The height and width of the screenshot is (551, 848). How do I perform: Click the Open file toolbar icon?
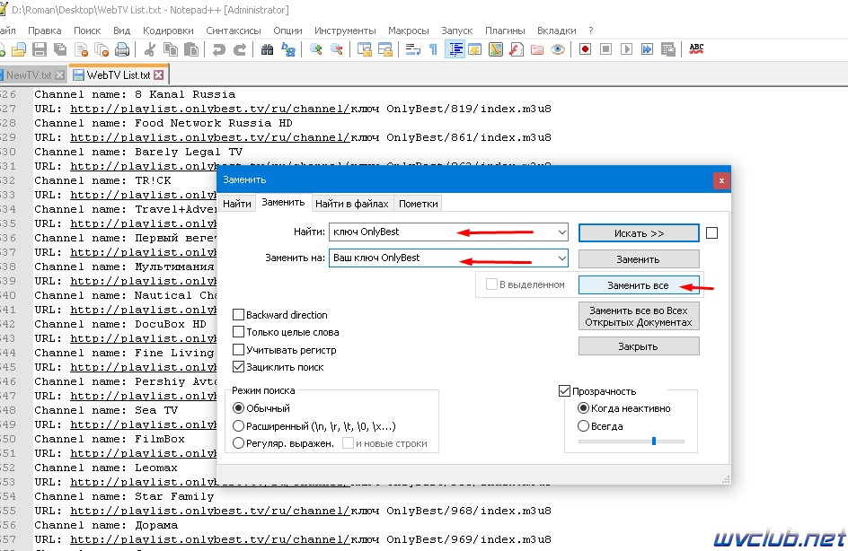[18, 49]
